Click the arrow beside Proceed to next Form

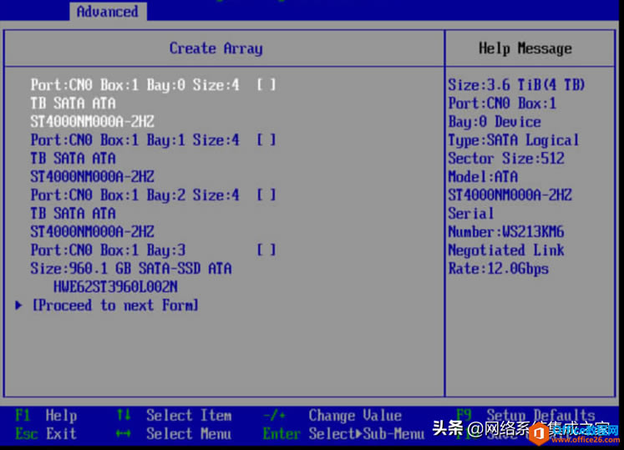(x=18, y=306)
